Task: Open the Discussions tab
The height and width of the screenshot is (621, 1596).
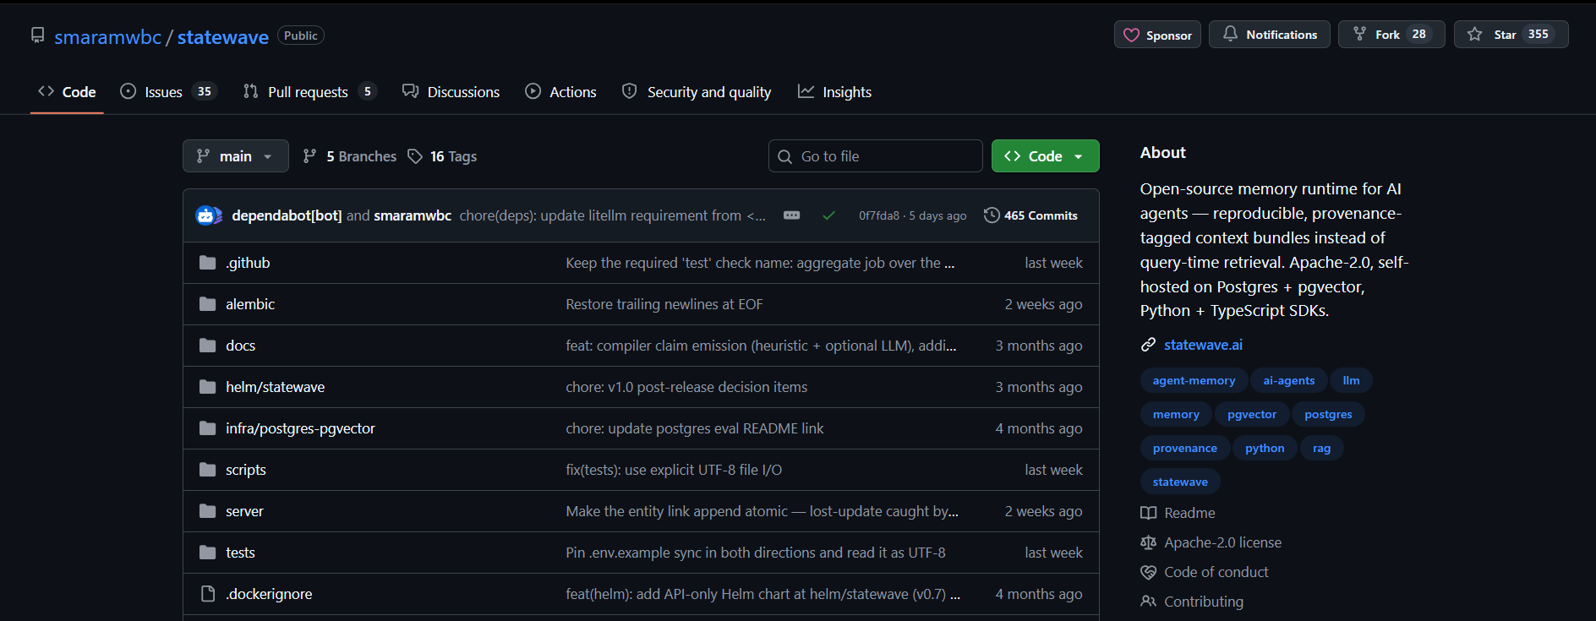Action: [451, 91]
